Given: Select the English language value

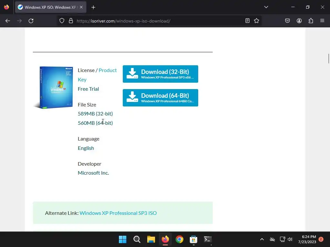Looking at the screenshot, I should 86,148.
